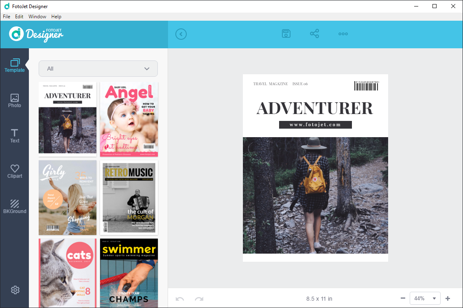Undo the last action
Image resolution: width=463 pixels, height=308 pixels.
click(x=179, y=298)
